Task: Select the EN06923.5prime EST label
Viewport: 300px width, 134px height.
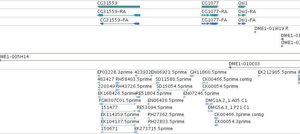Action: [x=169, y=72]
